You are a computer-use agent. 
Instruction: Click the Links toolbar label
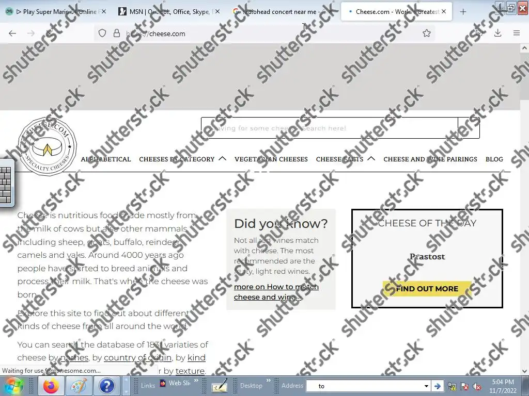coord(148,386)
